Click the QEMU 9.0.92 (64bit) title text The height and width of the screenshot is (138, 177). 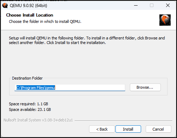pos(29,6)
